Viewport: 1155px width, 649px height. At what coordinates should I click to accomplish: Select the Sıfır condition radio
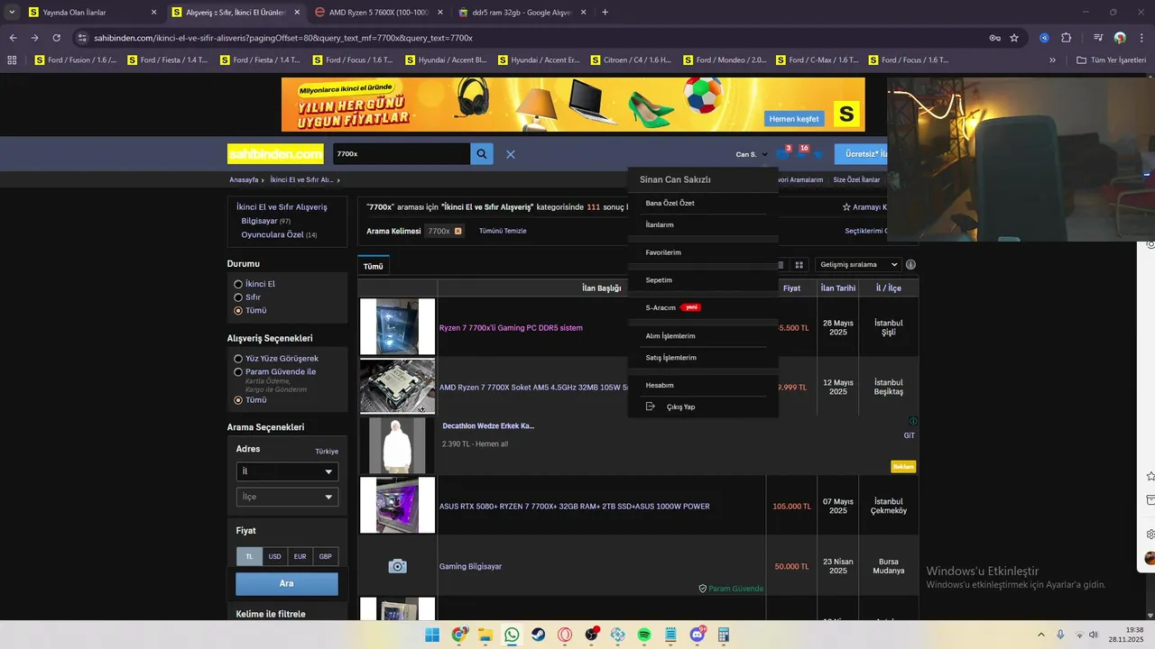coord(238,297)
